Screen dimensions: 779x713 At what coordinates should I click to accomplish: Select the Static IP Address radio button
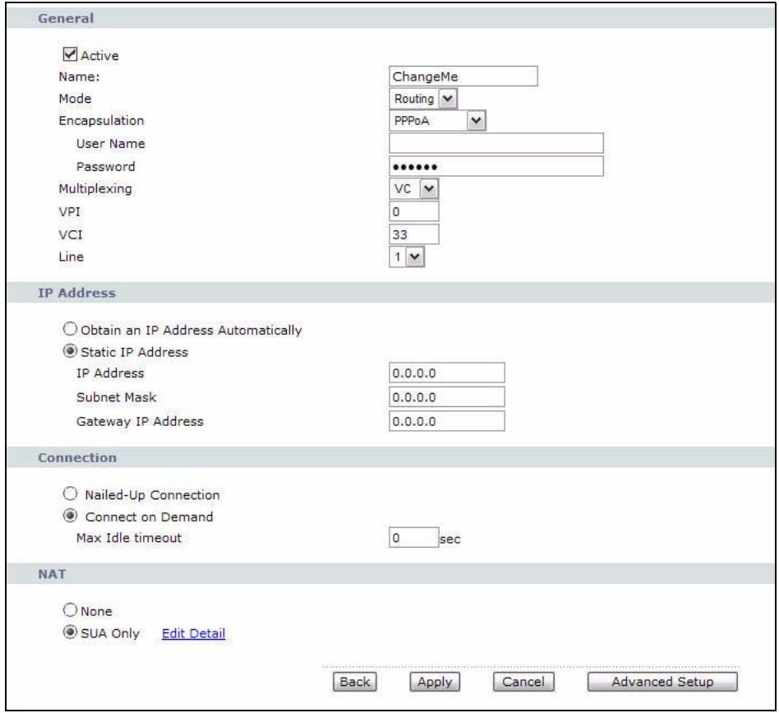coord(70,351)
